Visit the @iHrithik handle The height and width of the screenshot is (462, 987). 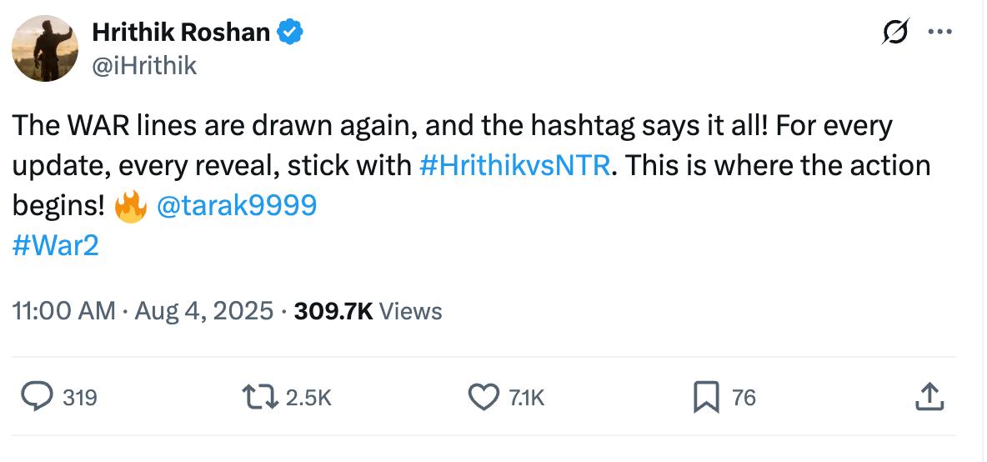point(145,65)
